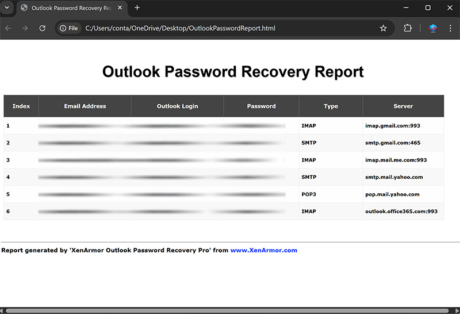
Task: Close the Outlook Password Recovery Report tab
Action: point(120,7)
